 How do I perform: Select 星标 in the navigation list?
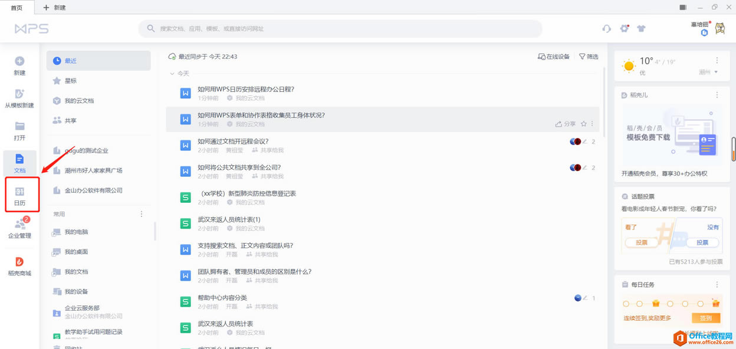click(98, 81)
